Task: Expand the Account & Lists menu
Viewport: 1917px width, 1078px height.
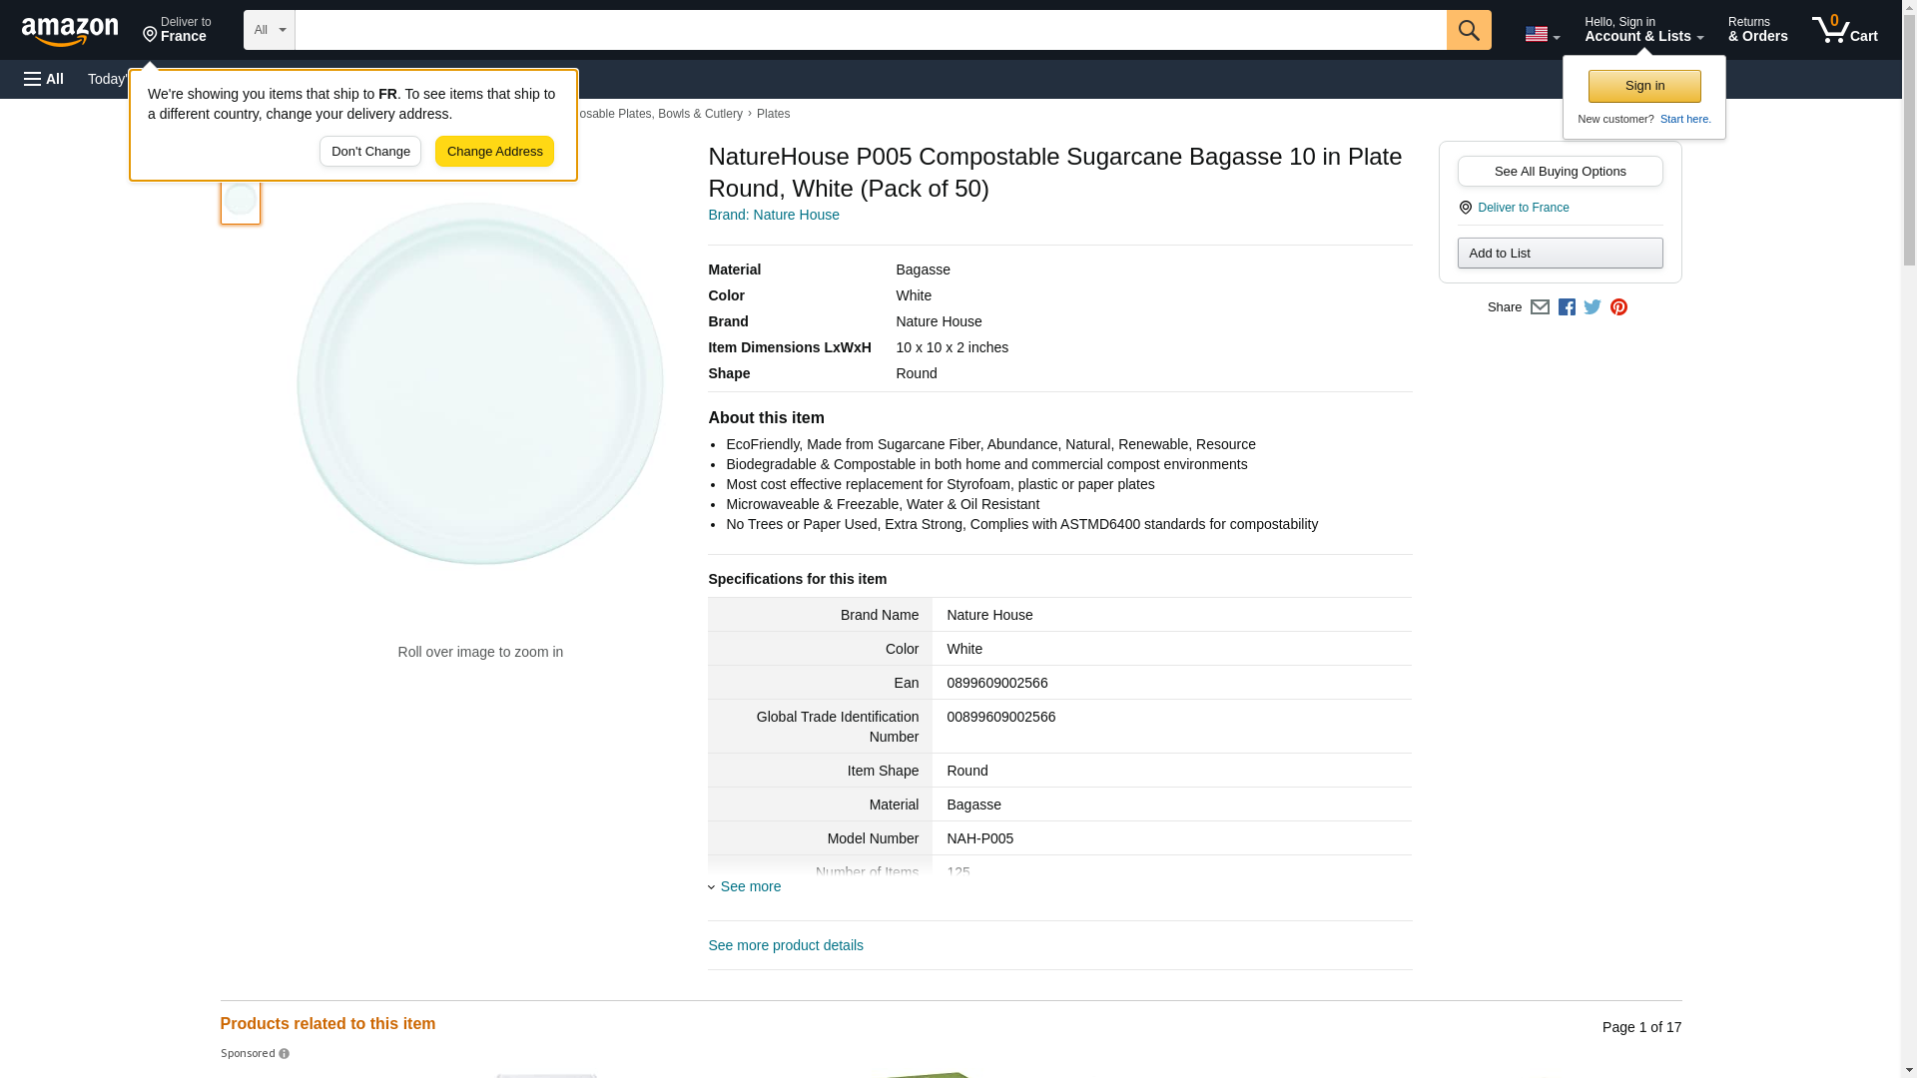Action: coord(1643,30)
